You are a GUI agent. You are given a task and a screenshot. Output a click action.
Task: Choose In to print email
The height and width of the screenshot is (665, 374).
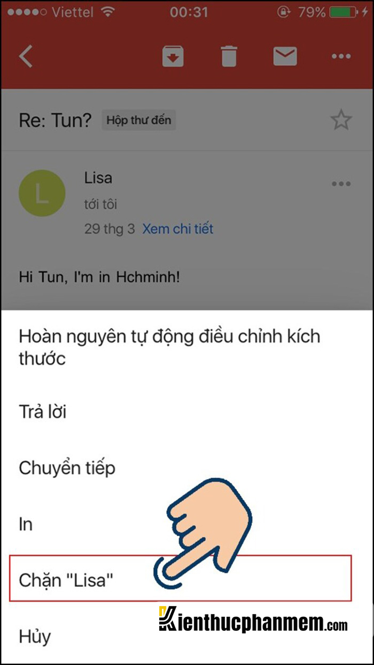pos(187,524)
